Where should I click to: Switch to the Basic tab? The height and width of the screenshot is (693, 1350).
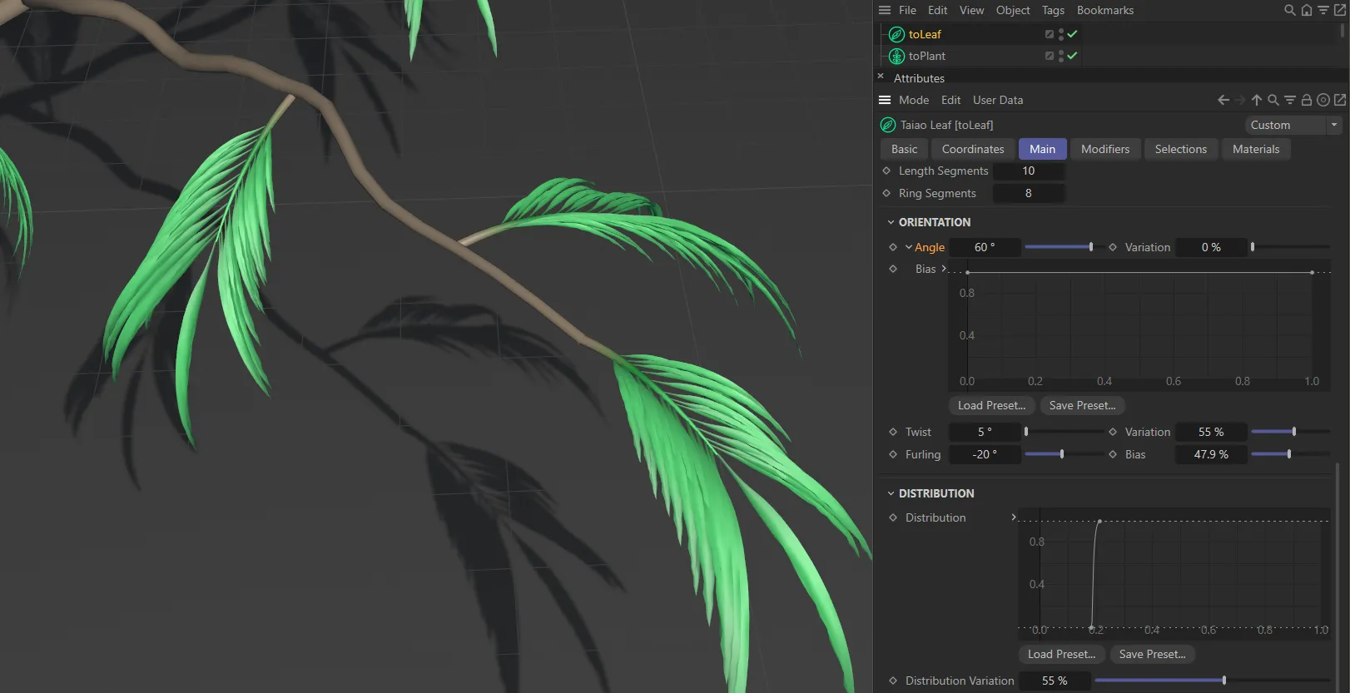pyautogui.click(x=904, y=149)
